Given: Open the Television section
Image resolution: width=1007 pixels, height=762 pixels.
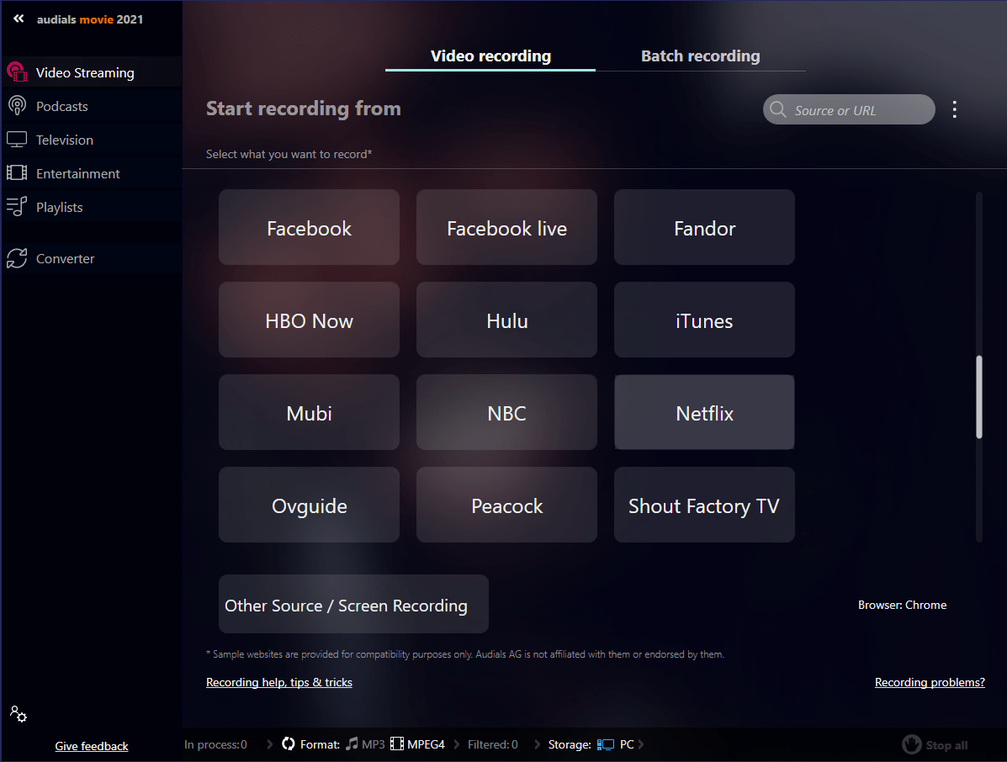Looking at the screenshot, I should pos(66,139).
